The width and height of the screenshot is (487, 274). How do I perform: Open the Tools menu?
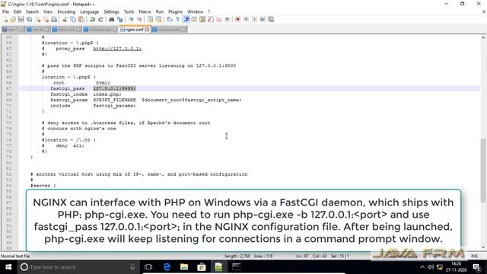point(129,12)
